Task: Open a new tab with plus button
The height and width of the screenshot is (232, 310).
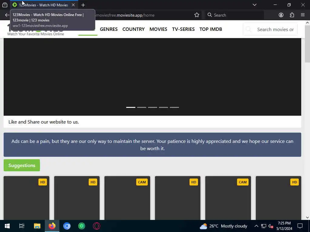Action: pyautogui.click(x=83, y=5)
